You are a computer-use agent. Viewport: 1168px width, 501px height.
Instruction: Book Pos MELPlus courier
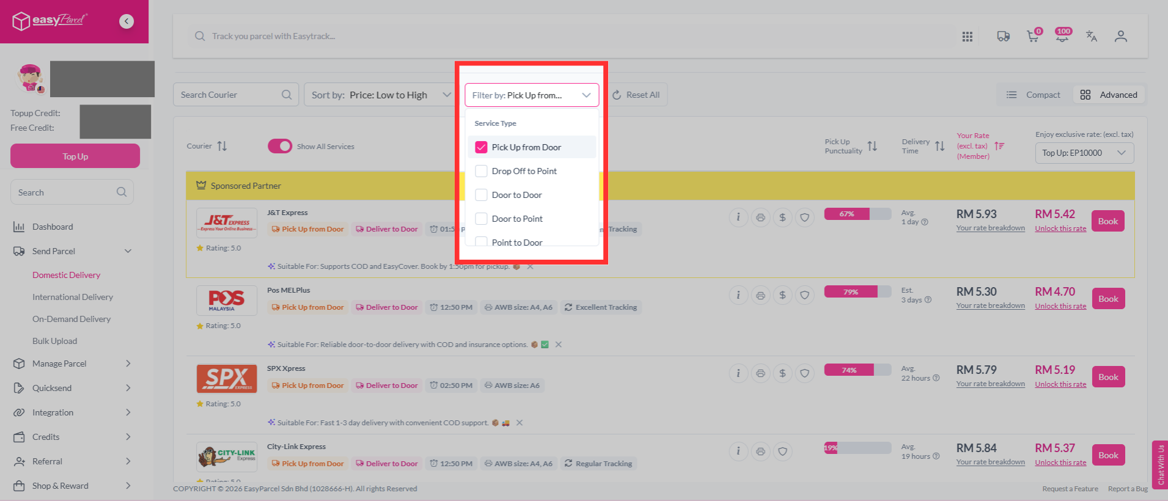point(1108,299)
